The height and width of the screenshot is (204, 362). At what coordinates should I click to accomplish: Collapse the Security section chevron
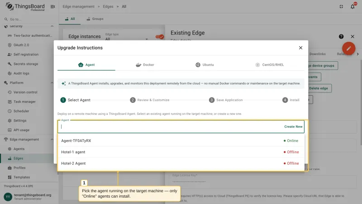pos(52,26)
